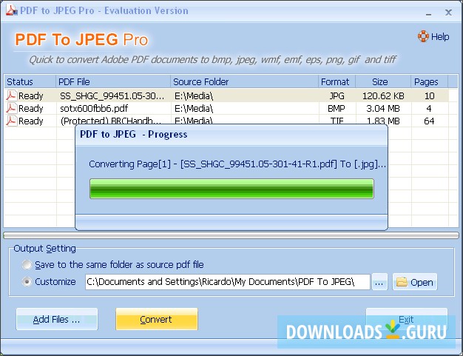Sort by the Source Folder column header
The image size is (463, 356).
[x=245, y=81]
